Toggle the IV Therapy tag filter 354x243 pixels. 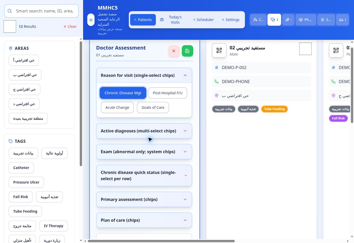[x=54, y=226]
